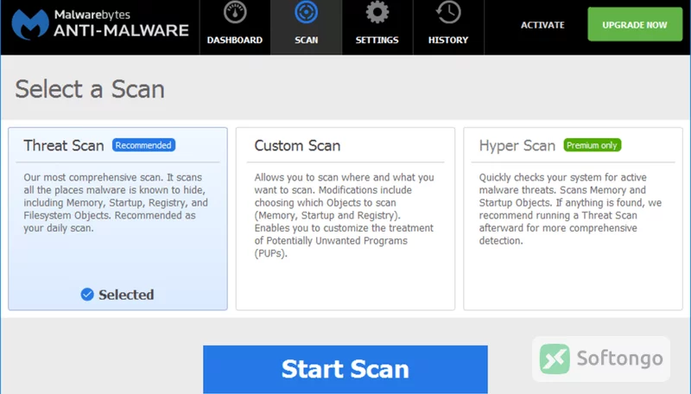The width and height of the screenshot is (691, 394).
Task: Click the UPGRADE NOW button
Action: (635, 25)
